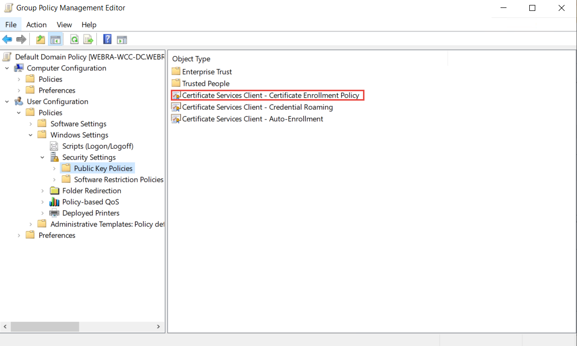Click the Refresh toolbar icon

click(x=74, y=39)
